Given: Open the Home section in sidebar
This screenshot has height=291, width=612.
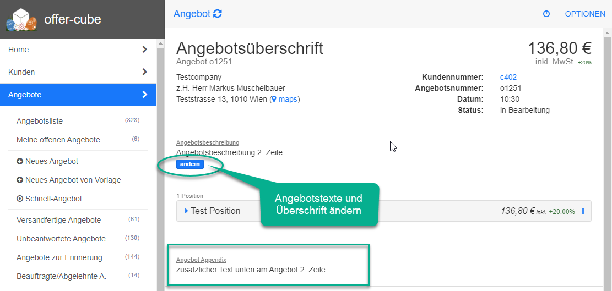Looking at the screenshot, I should 78,50.
